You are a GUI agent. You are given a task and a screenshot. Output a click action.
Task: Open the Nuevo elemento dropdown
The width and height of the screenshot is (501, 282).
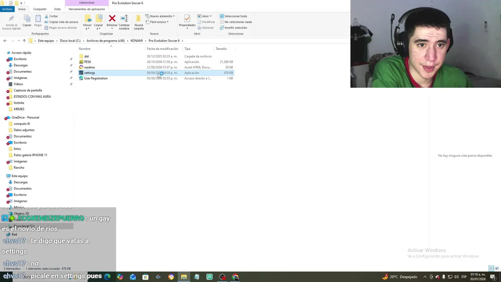(x=160, y=16)
